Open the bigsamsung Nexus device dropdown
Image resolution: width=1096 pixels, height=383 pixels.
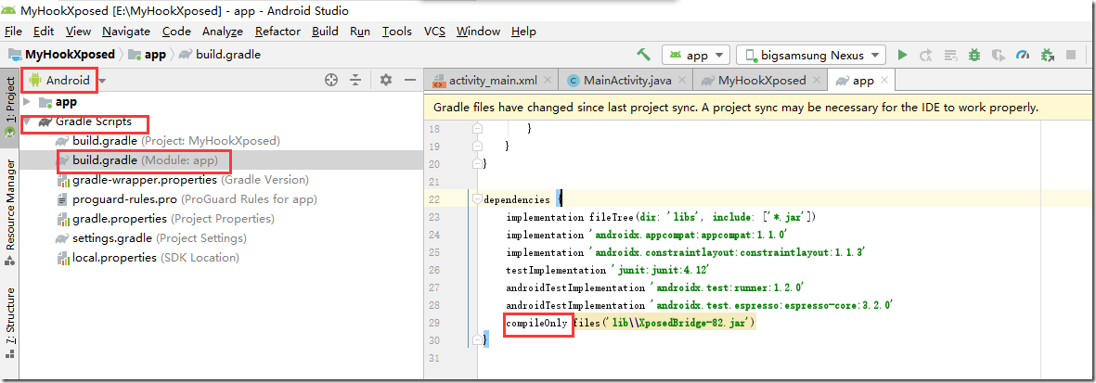click(x=811, y=56)
